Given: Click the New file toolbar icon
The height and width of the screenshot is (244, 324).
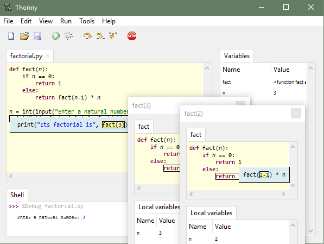Looking at the screenshot, I should tap(11, 36).
